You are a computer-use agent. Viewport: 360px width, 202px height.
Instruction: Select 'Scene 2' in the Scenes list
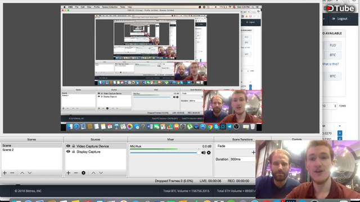pos(31,150)
